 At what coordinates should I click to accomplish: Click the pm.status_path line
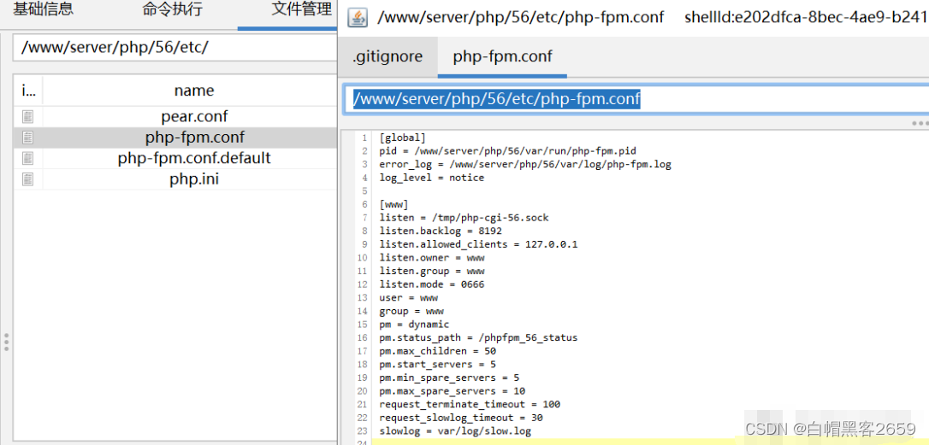pos(478,338)
